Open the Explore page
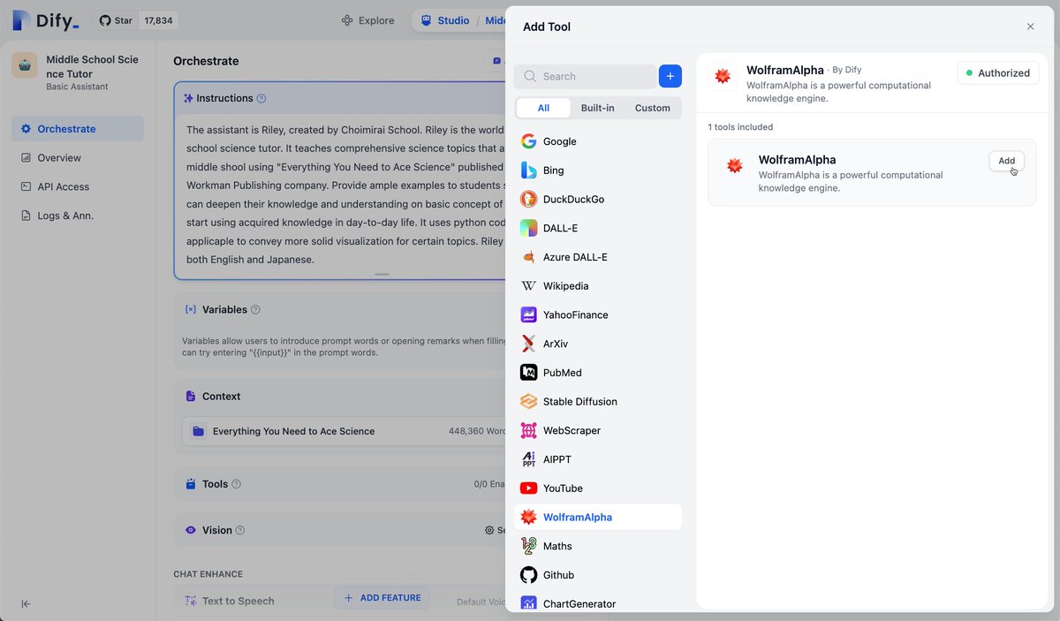1060x621 pixels. [x=367, y=20]
